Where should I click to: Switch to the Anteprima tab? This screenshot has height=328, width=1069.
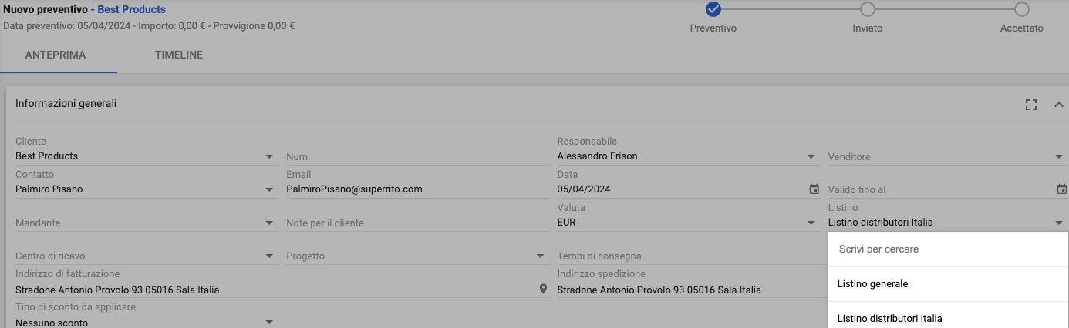56,55
